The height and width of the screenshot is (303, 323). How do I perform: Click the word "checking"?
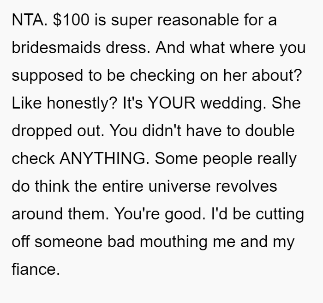162,76
